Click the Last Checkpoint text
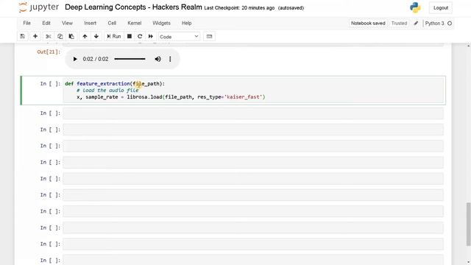 pyautogui.click(x=239, y=8)
